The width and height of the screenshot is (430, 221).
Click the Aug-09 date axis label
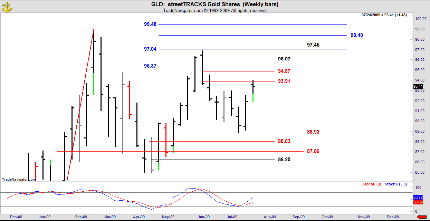pyautogui.click(x=270, y=217)
